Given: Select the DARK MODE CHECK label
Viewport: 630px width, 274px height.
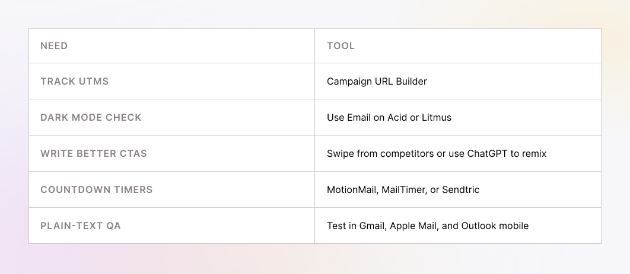Looking at the screenshot, I should tap(91, 118).
